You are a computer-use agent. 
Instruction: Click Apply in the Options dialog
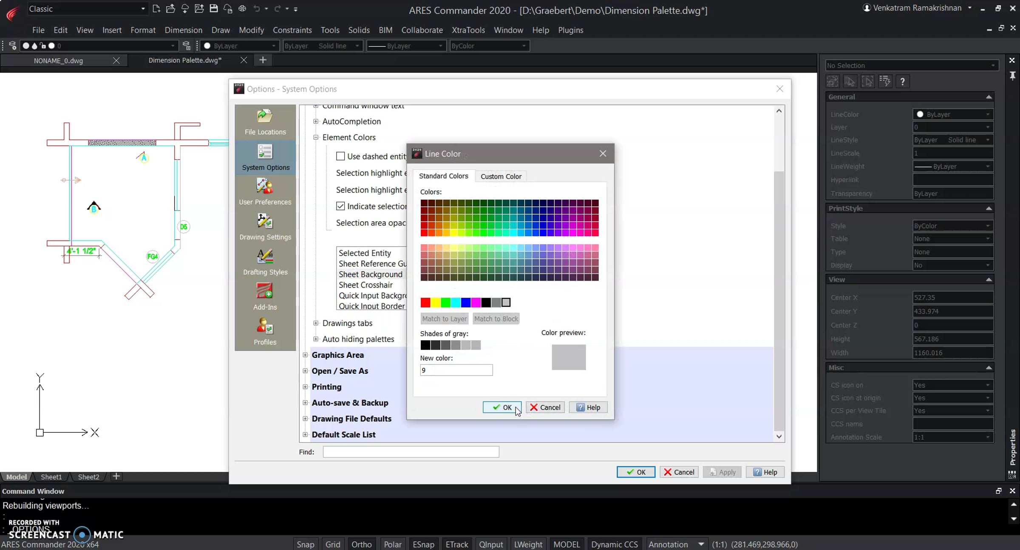point(722,472)
